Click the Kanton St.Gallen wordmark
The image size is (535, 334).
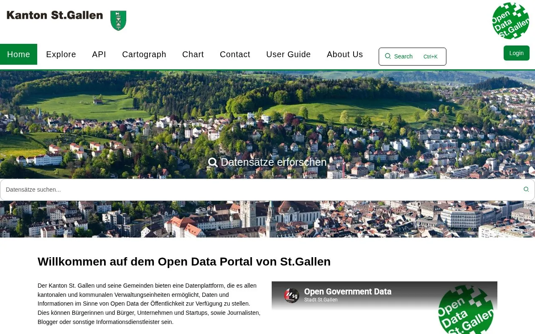(x=55, y=15)
